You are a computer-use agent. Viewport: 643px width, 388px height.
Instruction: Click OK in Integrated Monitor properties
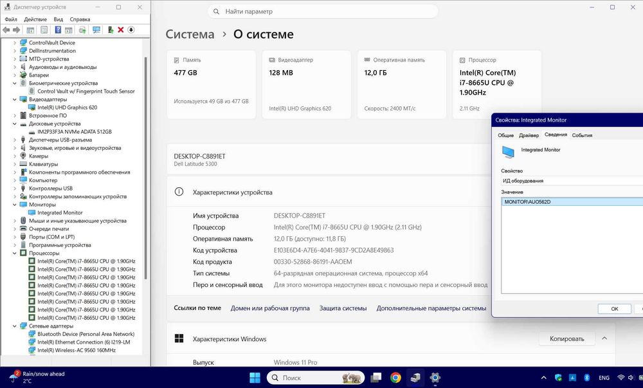(x=614, y=309)
